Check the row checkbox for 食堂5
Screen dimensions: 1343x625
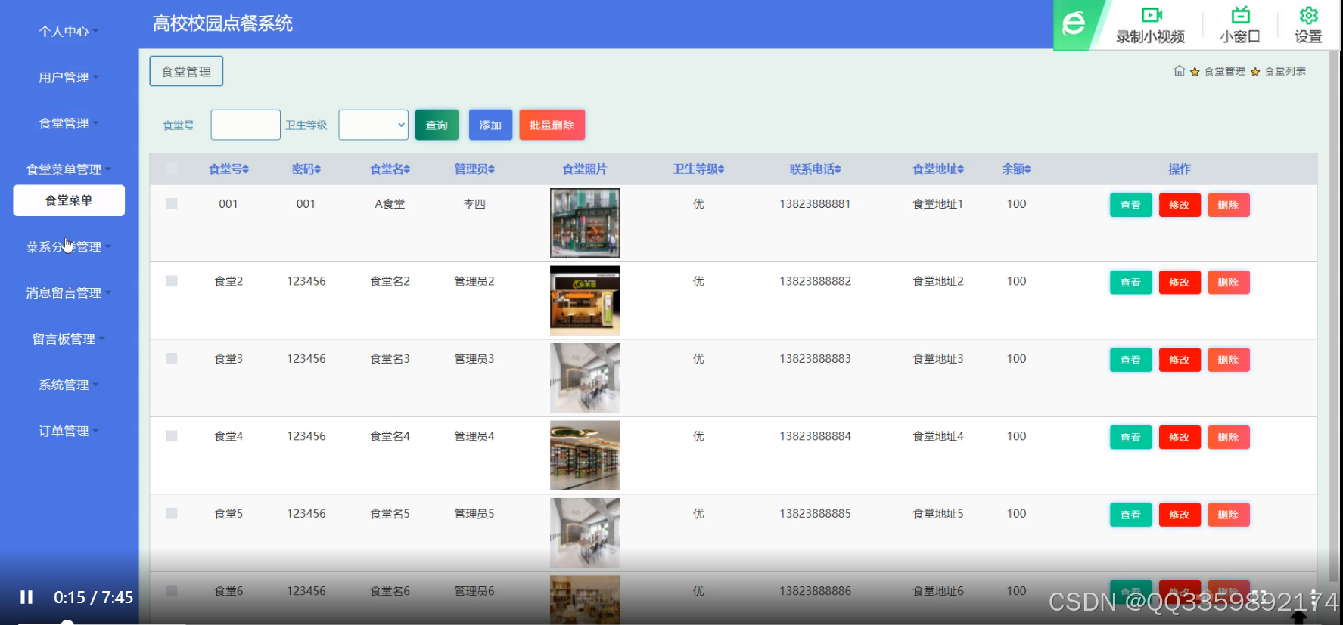[172, 514]
